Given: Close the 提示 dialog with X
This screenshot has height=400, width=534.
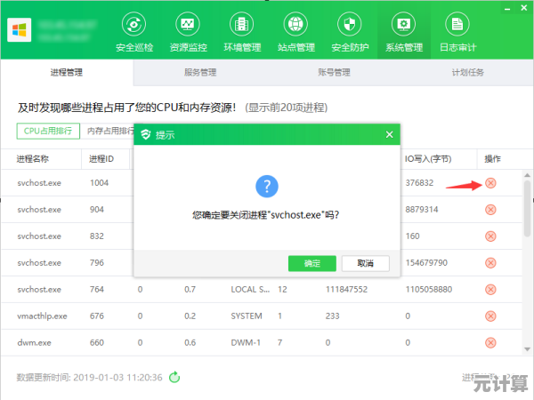Looking at the screenshot, I should click(x=388, y=135).
